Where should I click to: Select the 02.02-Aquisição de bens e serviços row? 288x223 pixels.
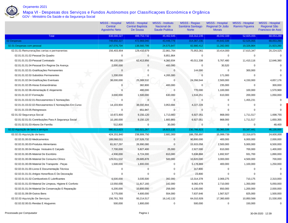click(x=28, y=130)
